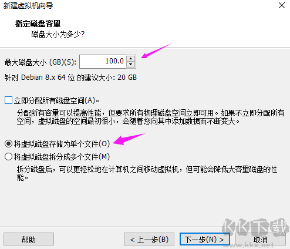Close the 新建虚拟机向导 dialog window
This screenshot has width=290, height=249.
pyautogui.click(x=282, y=5)
